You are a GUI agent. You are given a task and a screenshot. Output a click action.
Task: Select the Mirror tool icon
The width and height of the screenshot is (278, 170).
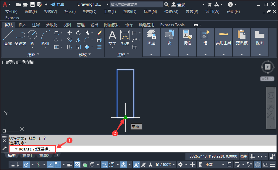point(78,40)
